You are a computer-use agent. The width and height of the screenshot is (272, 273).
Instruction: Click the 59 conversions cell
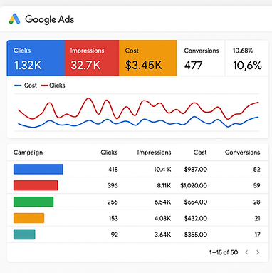coord(257,185)
